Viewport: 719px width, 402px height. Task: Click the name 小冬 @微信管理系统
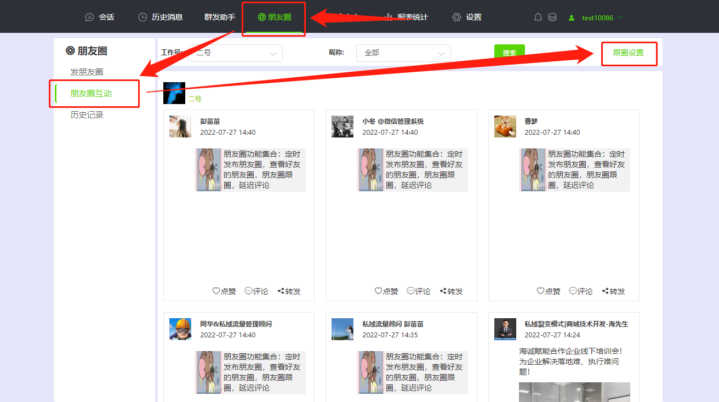tap(393, 122)
